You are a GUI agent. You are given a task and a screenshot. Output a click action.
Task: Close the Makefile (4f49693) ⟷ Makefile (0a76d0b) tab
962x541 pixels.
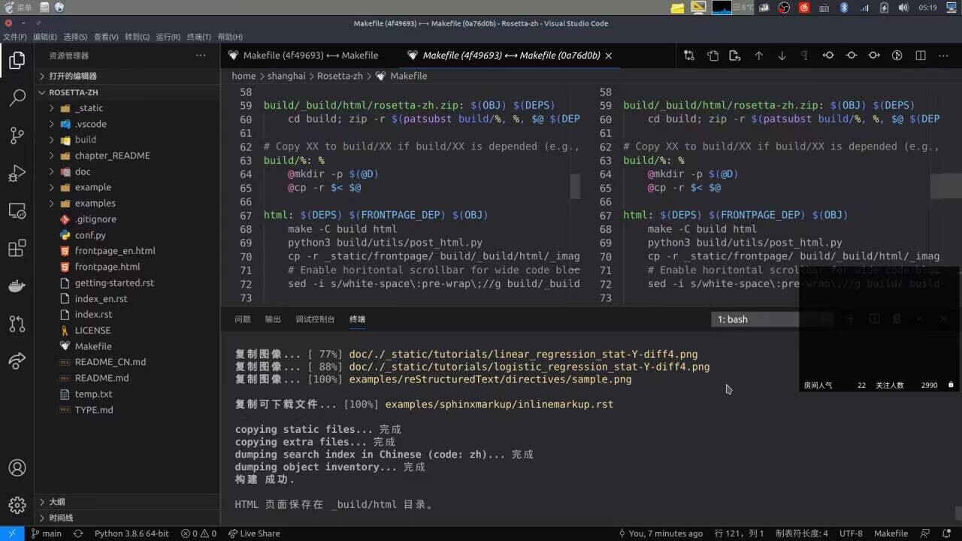(x=609, y=56)
